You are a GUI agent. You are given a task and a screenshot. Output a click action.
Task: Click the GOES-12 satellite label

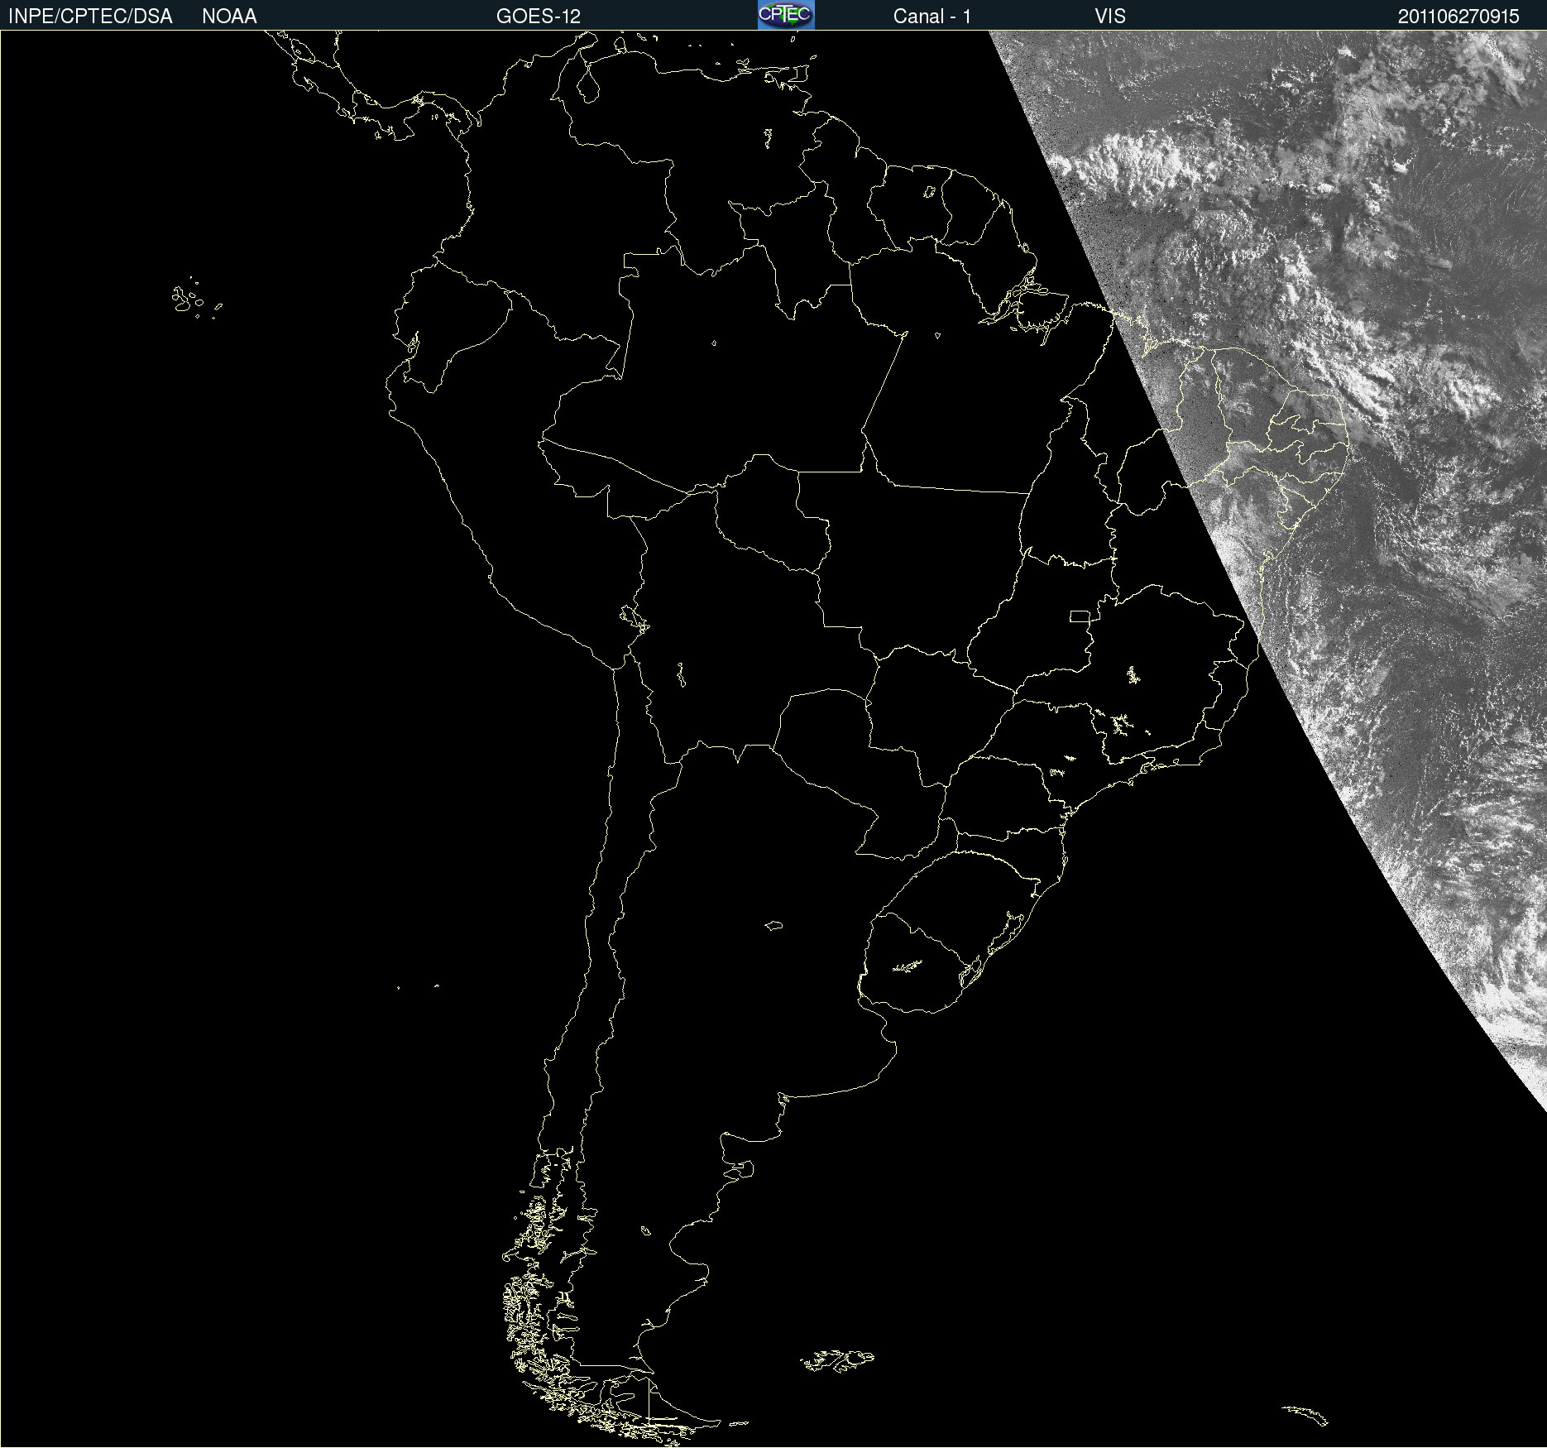pos(539,17)
